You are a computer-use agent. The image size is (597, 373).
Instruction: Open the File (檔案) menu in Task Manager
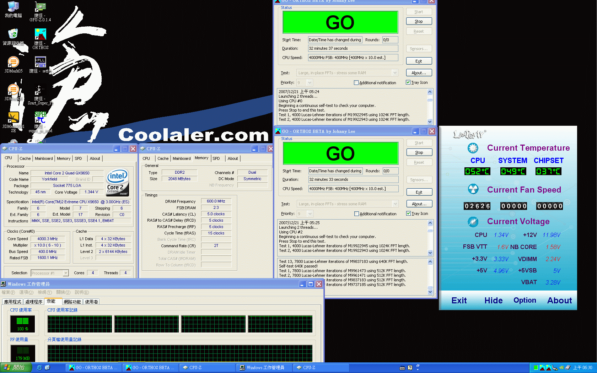tap(8, 292)
